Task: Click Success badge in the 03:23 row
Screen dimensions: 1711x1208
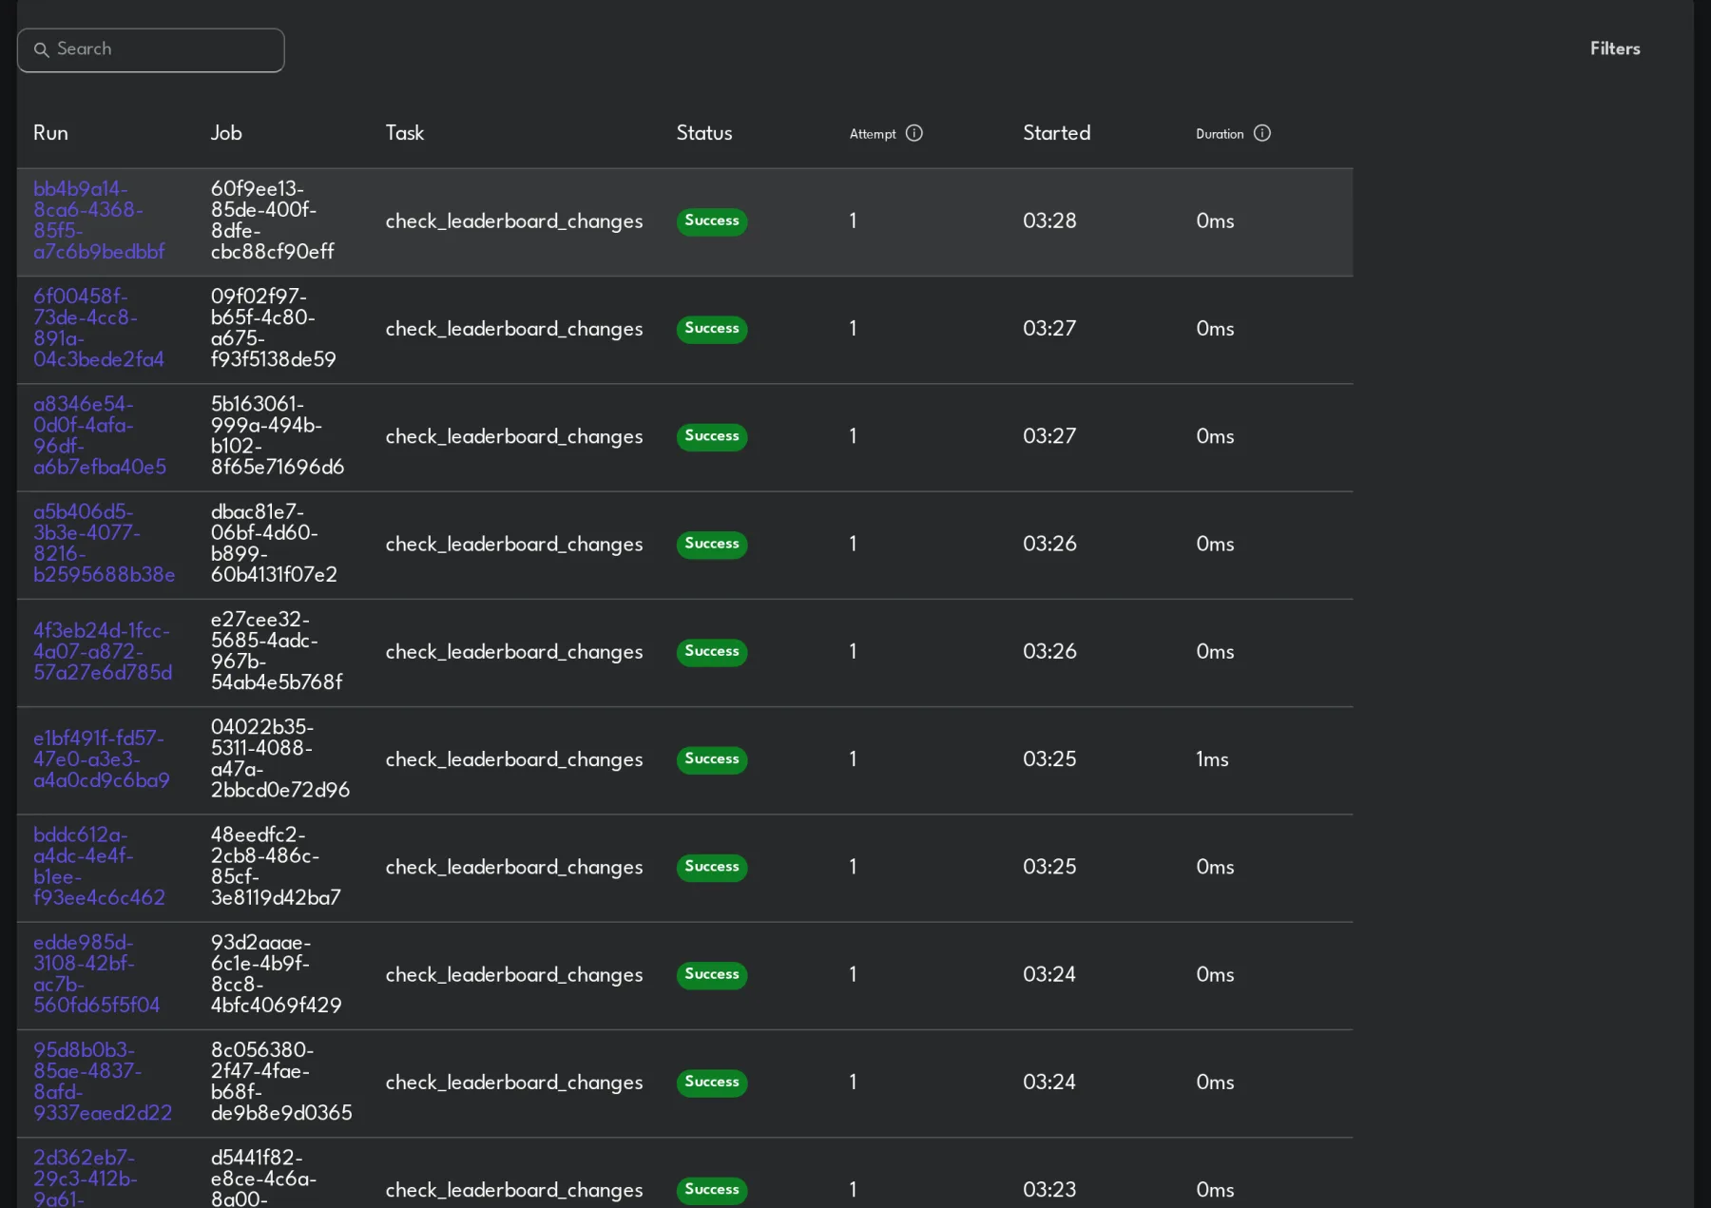Action: click(712, 1190)
